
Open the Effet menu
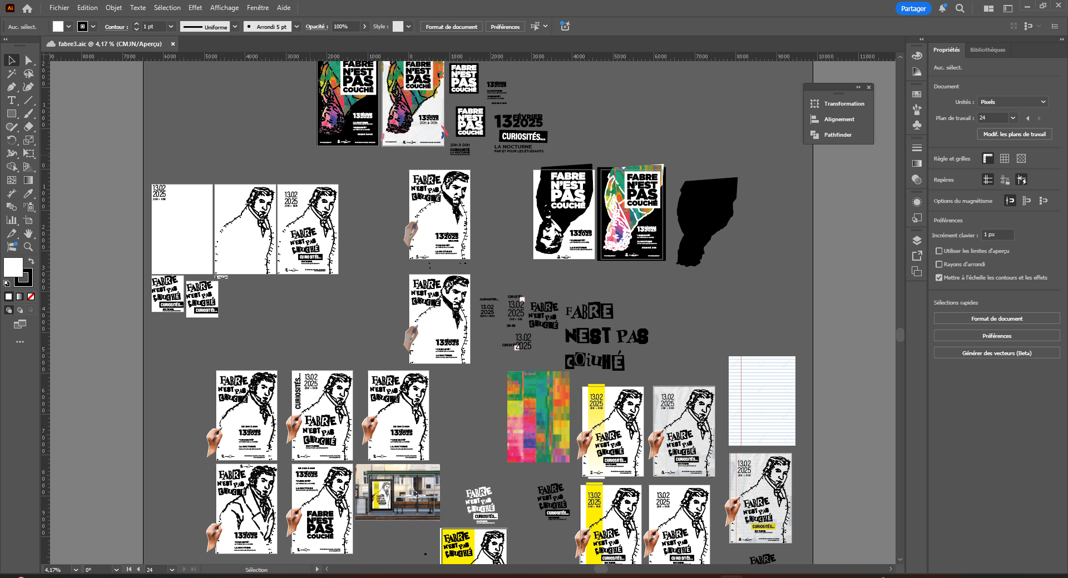[195, 8]
